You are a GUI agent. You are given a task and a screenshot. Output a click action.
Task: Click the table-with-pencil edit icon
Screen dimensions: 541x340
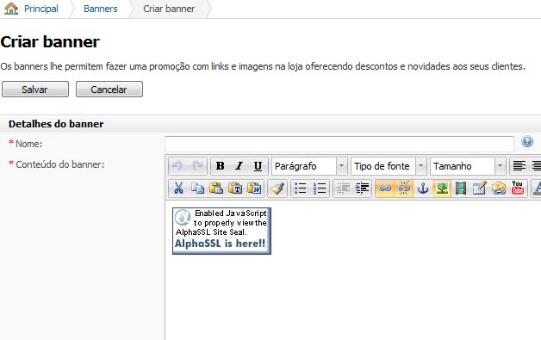point(480,189)
